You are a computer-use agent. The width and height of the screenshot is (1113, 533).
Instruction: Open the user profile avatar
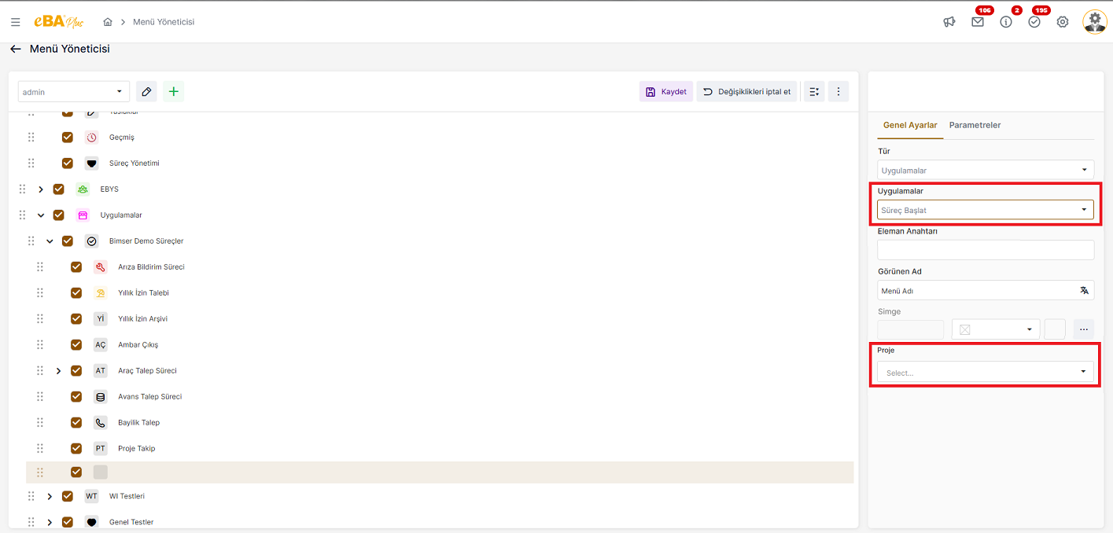[1094, 22]
